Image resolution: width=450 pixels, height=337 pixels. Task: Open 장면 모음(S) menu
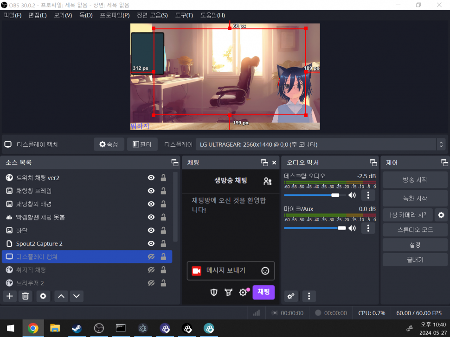click(152, 15)
